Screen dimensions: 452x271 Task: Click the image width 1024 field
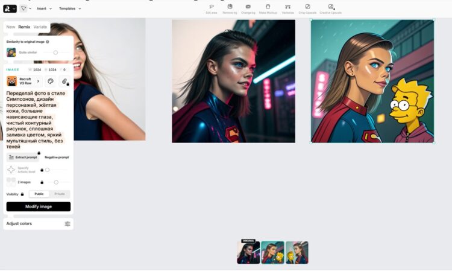(x=34, y=69)
